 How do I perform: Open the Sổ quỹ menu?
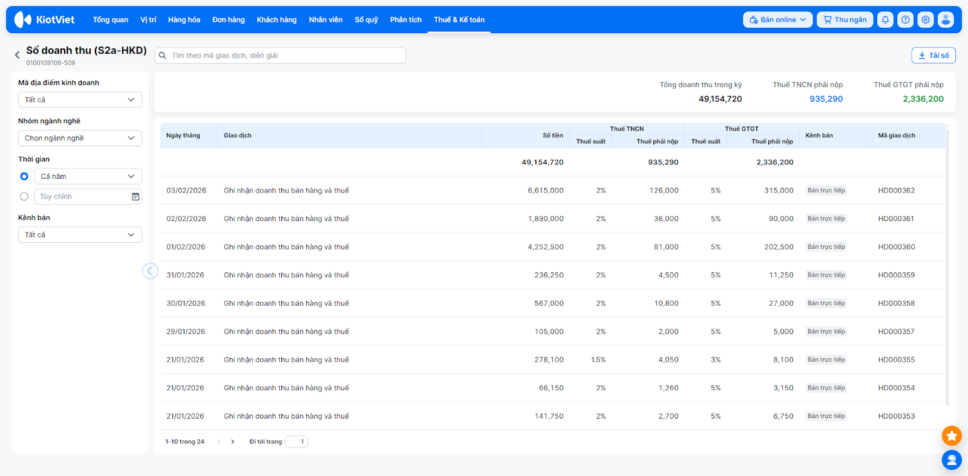pos(366,20)
